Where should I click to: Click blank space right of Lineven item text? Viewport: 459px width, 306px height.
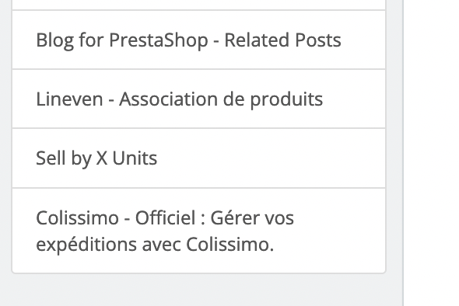coord(352,99)
